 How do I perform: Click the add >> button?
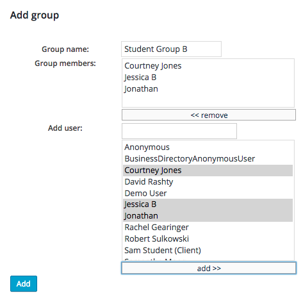(209, 268)
